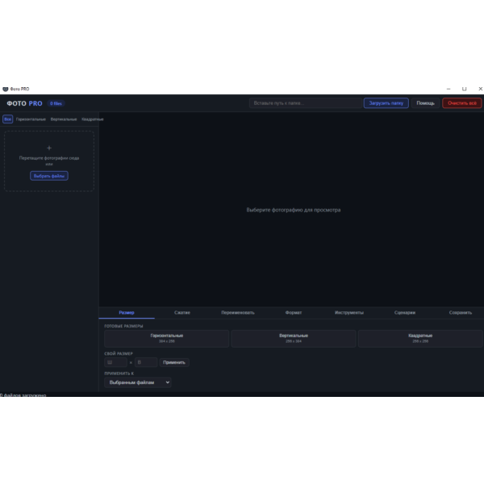Viewport: 484px width, 484px height.
Task: Focus the folder path input field
Action: (306, 103)
